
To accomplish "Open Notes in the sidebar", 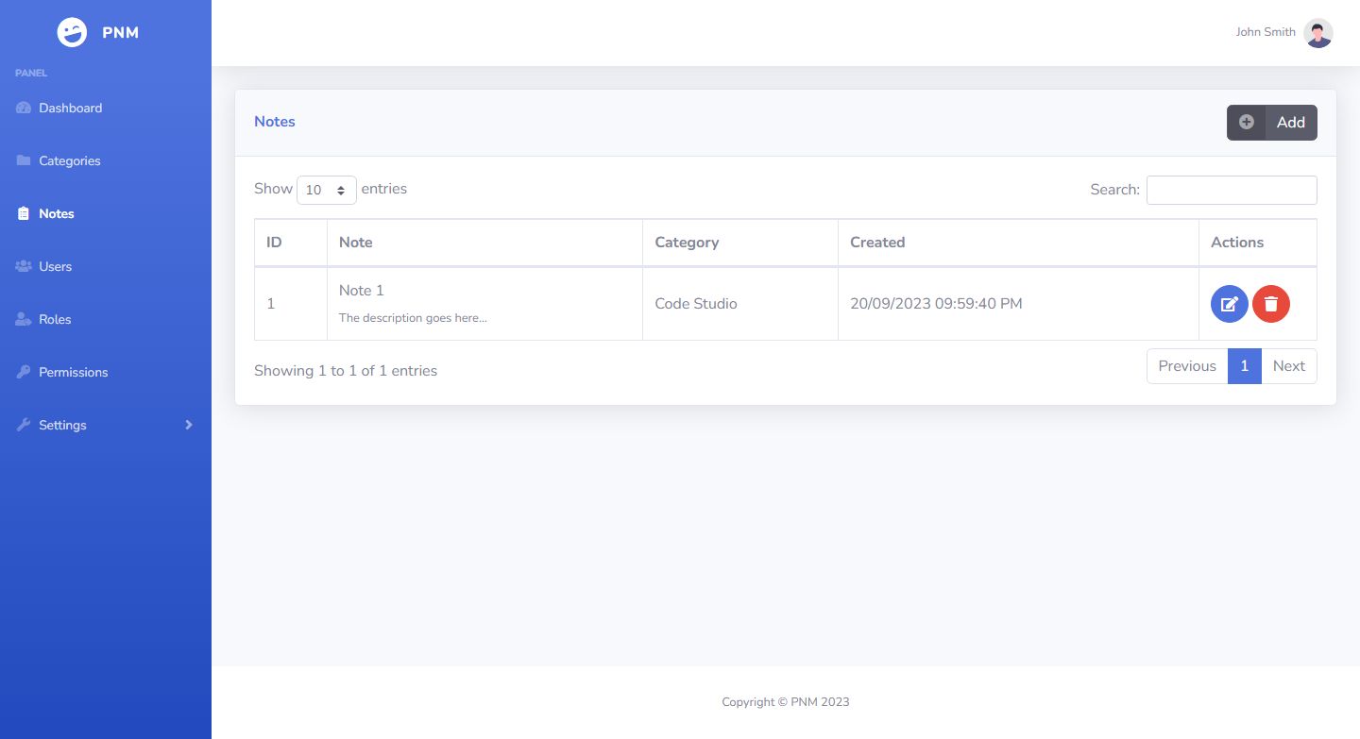I will 56,213.
